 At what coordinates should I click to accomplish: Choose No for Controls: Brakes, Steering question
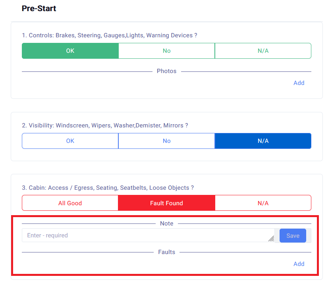click(x=166, y=51)
